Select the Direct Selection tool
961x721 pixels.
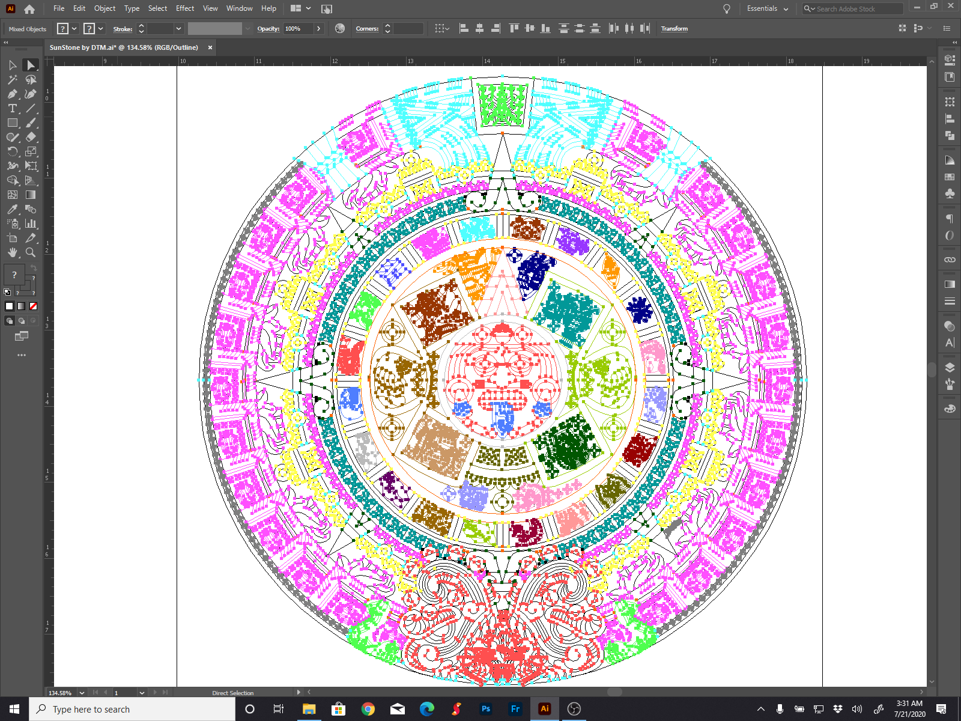tap(31, 65)
